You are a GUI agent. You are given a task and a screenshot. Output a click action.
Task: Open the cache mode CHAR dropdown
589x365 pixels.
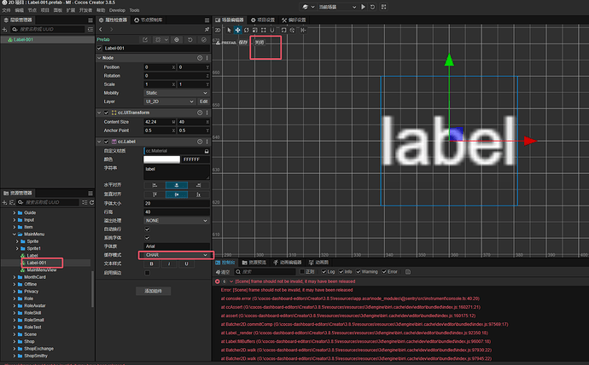(x=177, y=255)
